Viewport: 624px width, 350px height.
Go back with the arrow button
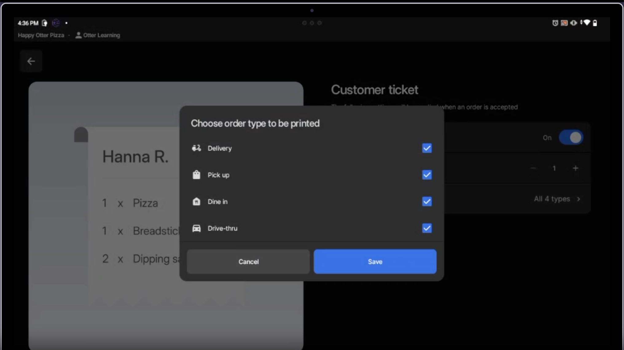[x=31, y=61]
